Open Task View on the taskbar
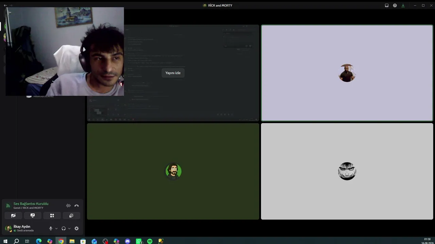435x244 pixels. click(27, 241)
